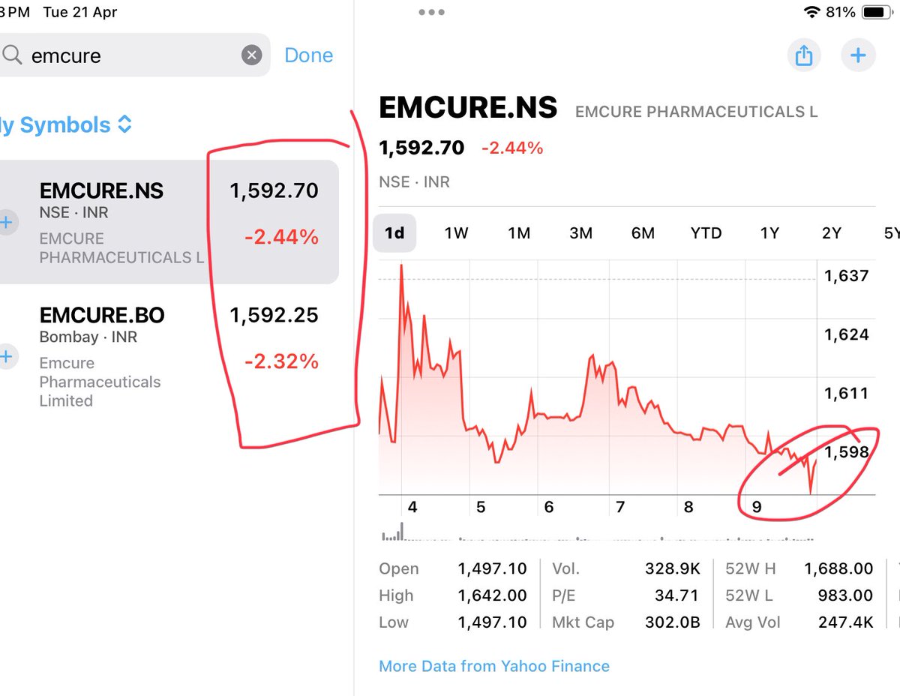This screenshot has width=900, height=696.
Task: Open More Data from Yahoo Finance
Action: pyautogui.click(x=494, y=666)
